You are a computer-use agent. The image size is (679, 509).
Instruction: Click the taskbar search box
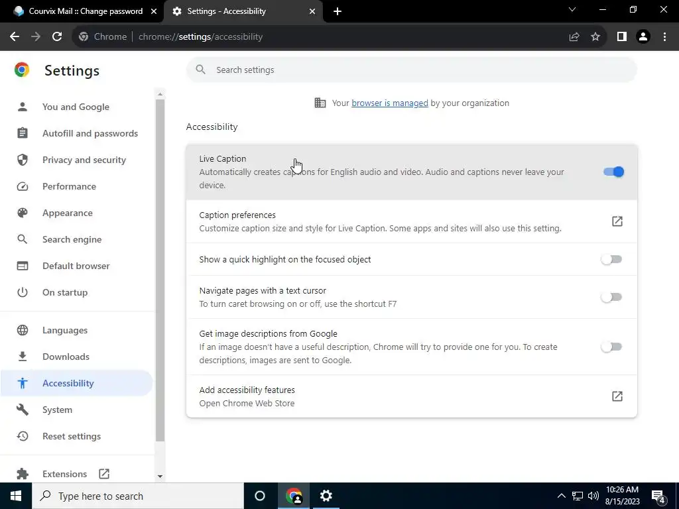point(138,496)
